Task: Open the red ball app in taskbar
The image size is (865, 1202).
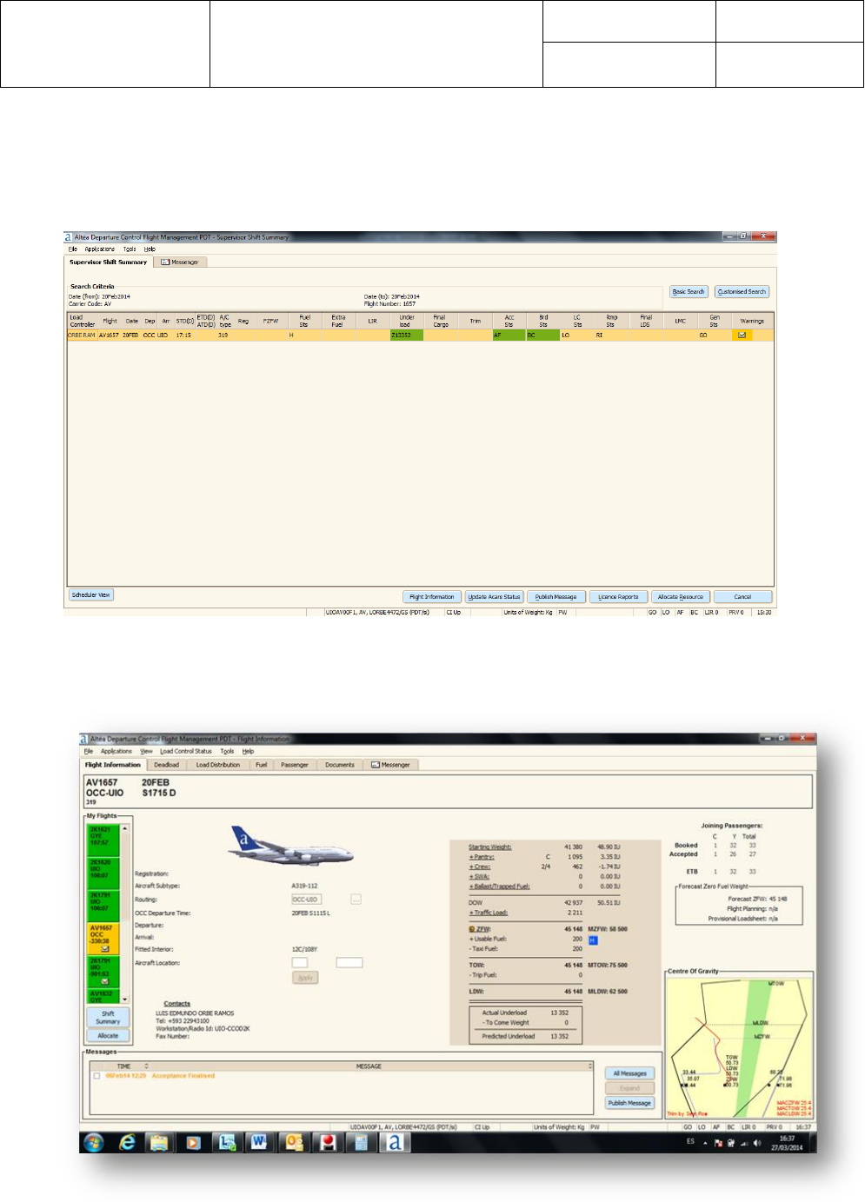Action: 328,1142
